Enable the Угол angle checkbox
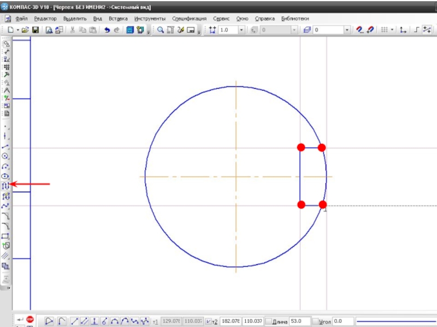Viewport: 437px width, 327px height. pyautogui.click(x=315, y=322)
